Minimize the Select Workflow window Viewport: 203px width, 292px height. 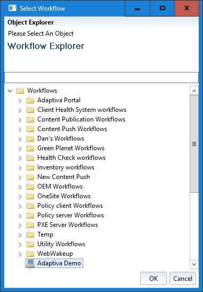coord(137,8)
